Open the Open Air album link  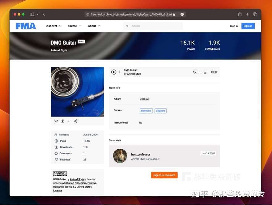(145, 99)
